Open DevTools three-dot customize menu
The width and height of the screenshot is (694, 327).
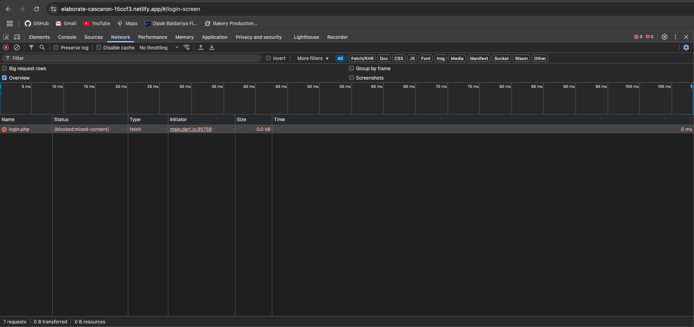(x=675, y=37)
